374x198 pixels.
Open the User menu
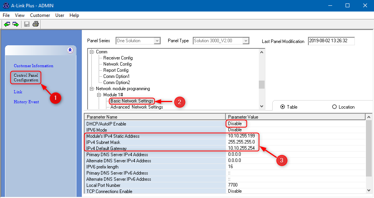tap(60, 15)
